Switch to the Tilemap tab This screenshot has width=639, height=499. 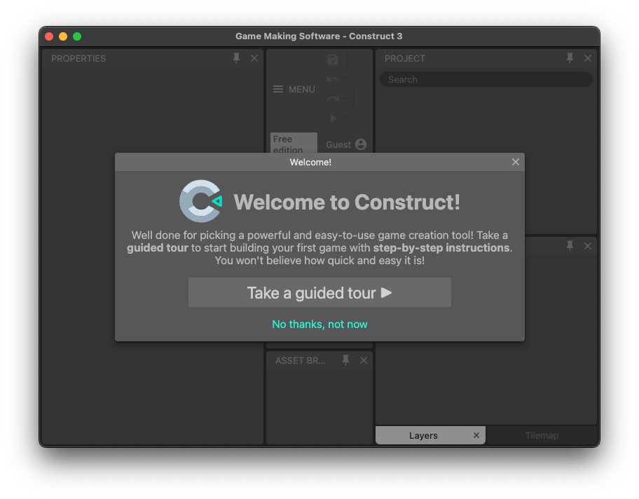pos(542,435)
